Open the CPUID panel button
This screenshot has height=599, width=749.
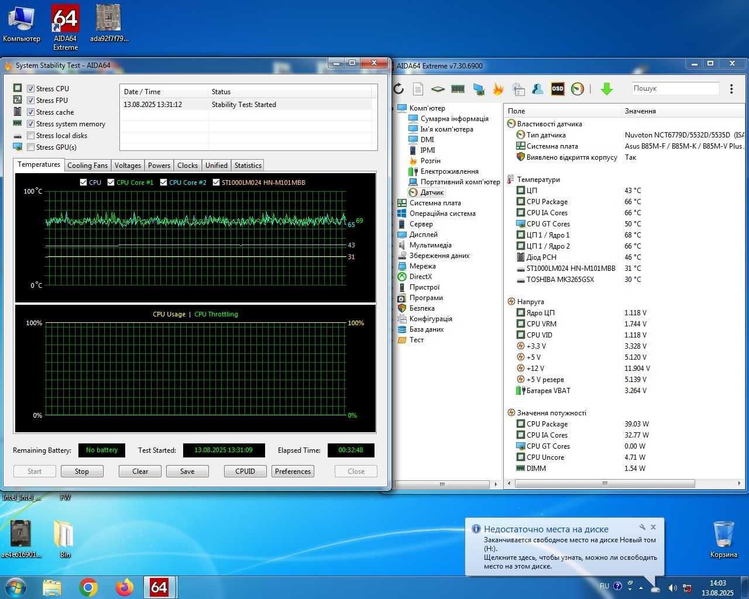click(245, 471)
